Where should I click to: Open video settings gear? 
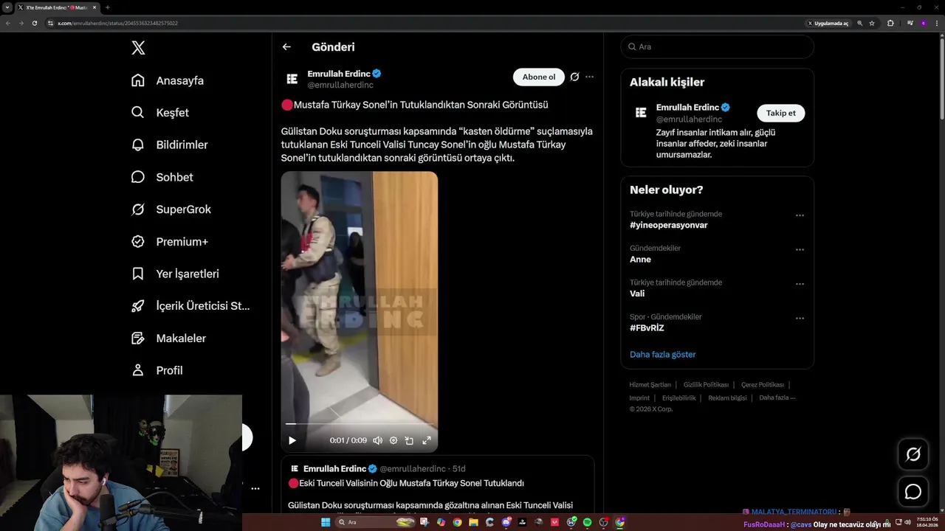tap(394, 440)
